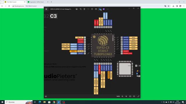
Task: Click the taskbar clock and date
Action: click(x=178, y=102)
